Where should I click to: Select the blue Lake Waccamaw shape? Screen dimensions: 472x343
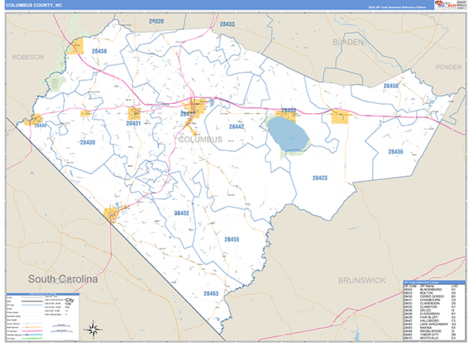click(x=287, y=134)
